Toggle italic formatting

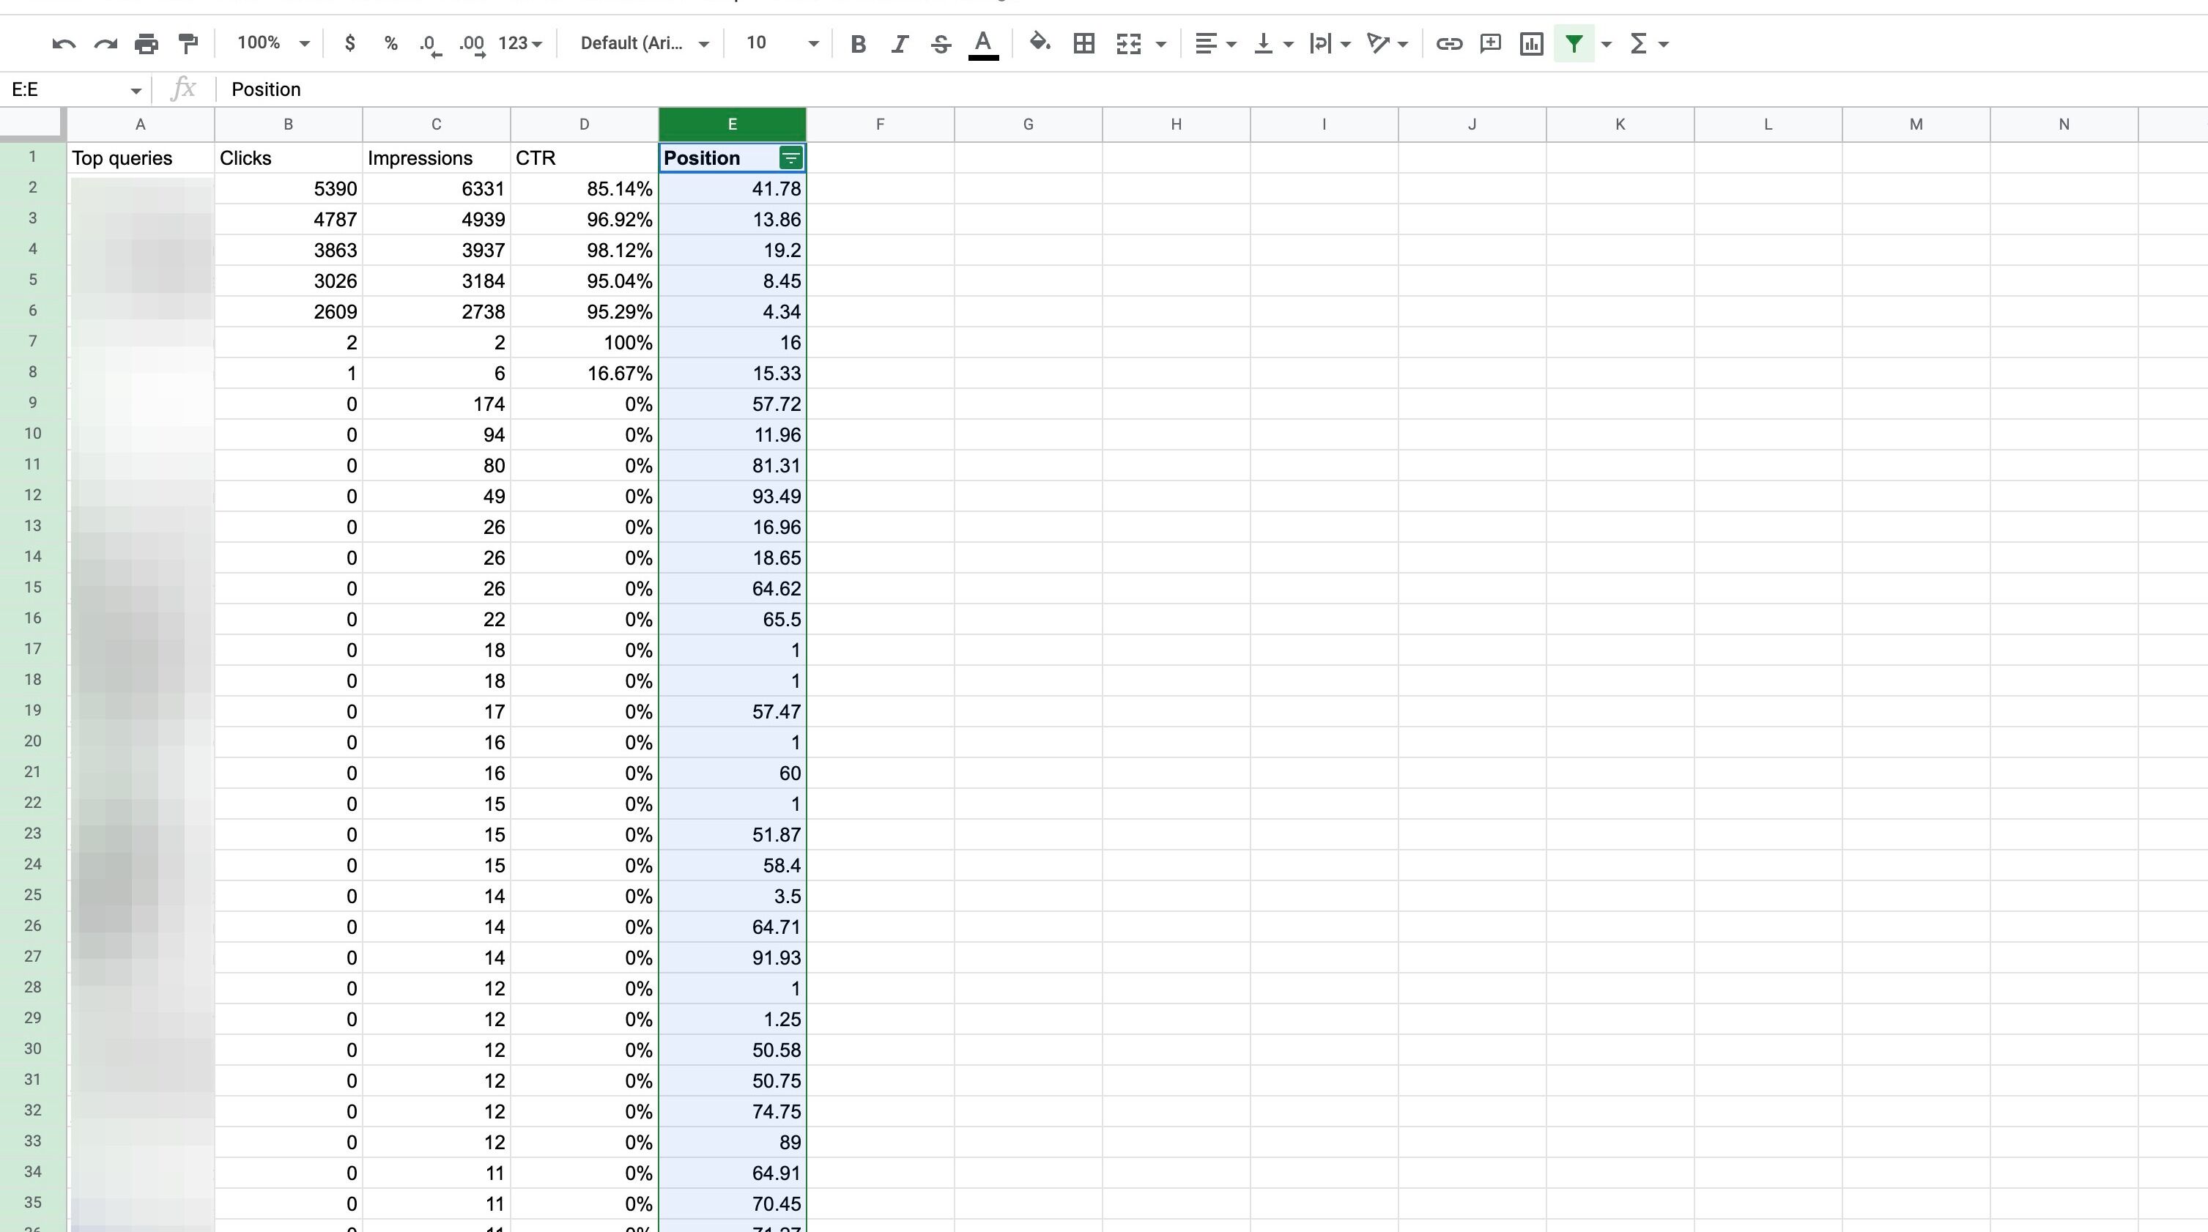pyautogui.click(x=899, y=44)
